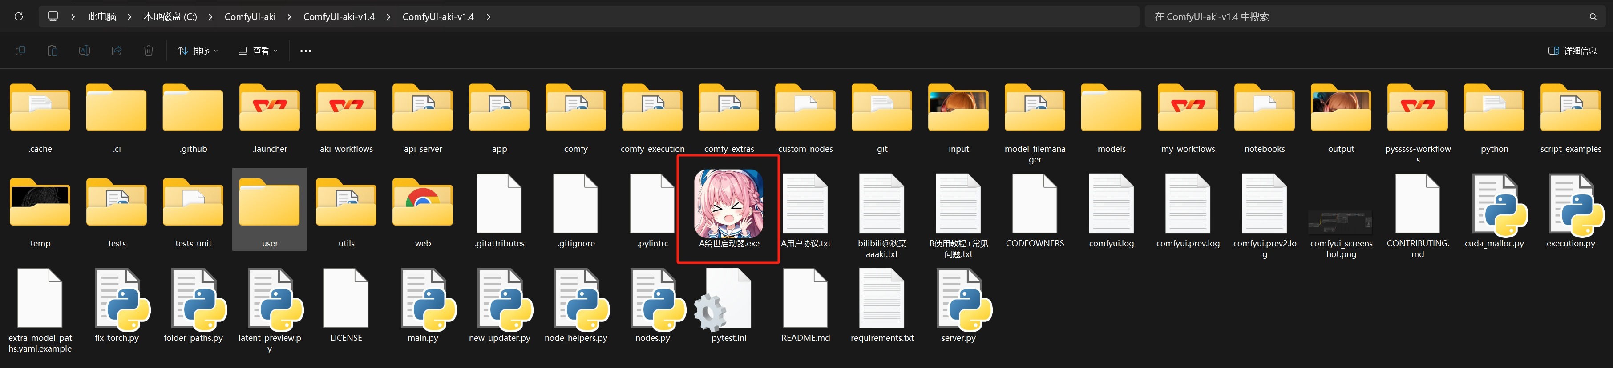Screen dimensions: 1613x368
Task: Open the 排序 sort dropdown
Action: [198, 51]
